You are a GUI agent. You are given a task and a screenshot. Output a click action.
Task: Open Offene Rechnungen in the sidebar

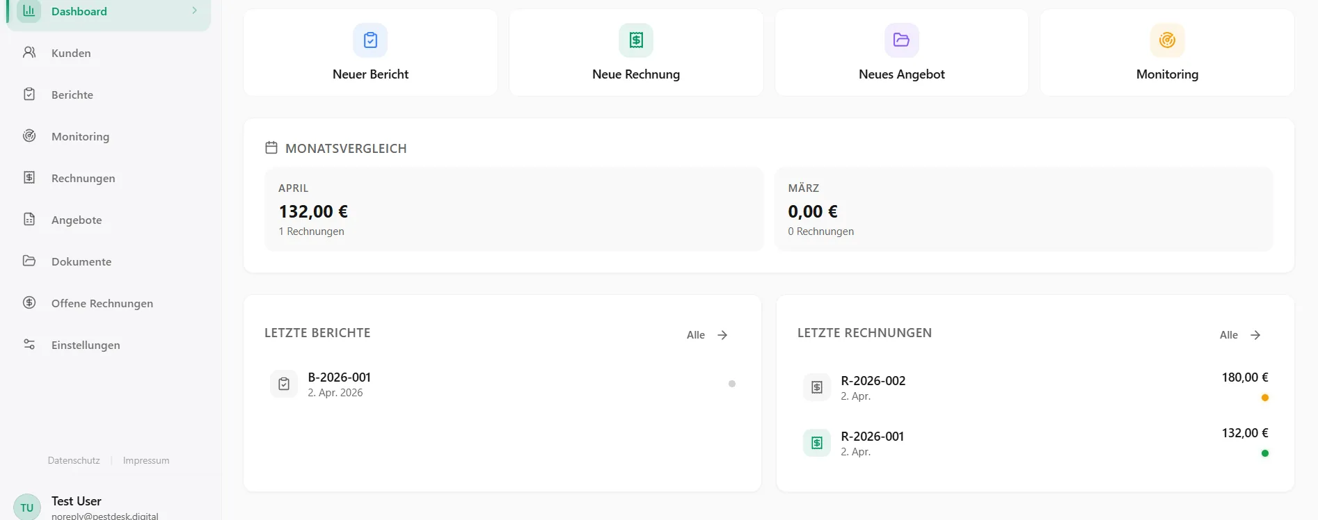click(x=102, y=303)
